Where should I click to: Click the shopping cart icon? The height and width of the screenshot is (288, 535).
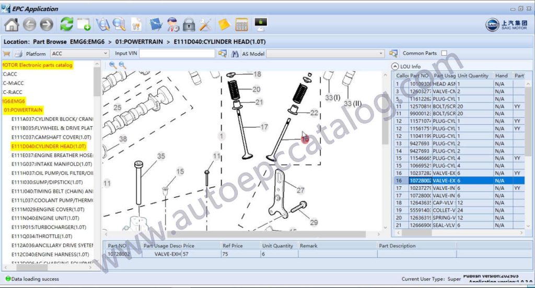pos(7,53)
